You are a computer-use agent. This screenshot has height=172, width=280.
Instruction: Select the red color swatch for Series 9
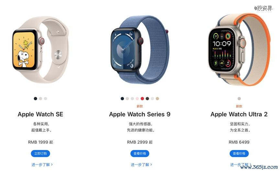pos(142,99)
